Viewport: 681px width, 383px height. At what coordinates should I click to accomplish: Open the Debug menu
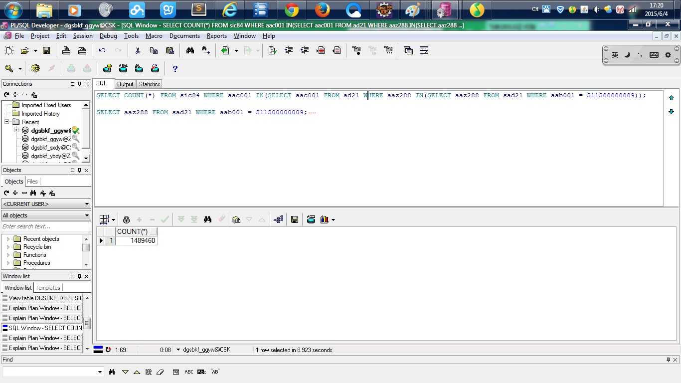coord(108,36)
